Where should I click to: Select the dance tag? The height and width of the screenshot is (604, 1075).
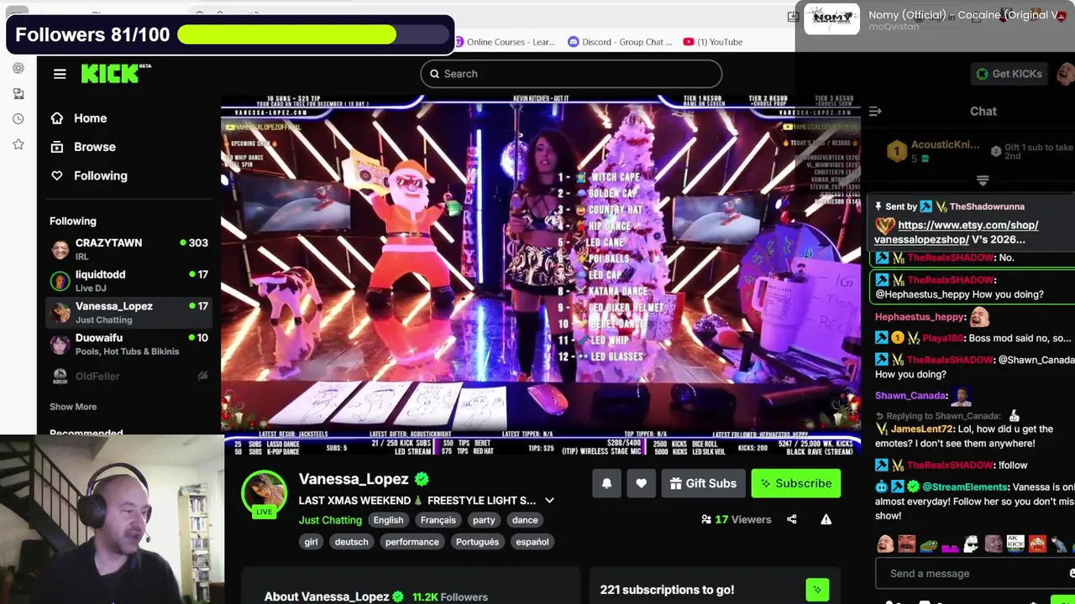[525, 520]
